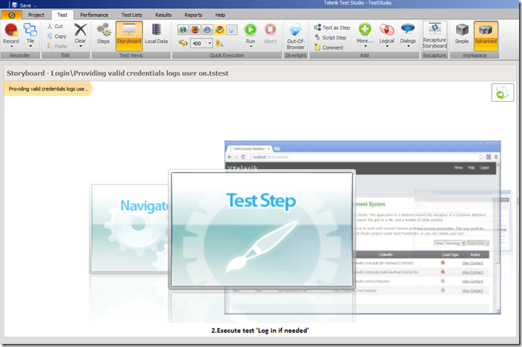Open the Help ribbon tab

pos(220,15)
